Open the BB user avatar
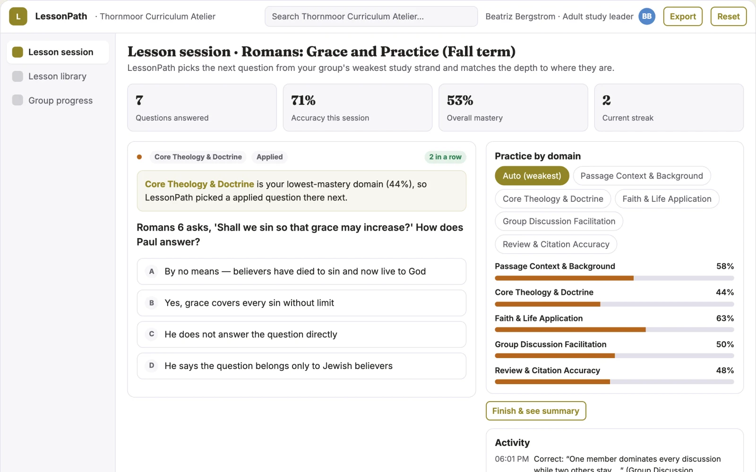This screenshot has width=756, height=472. tap(647, 17)
